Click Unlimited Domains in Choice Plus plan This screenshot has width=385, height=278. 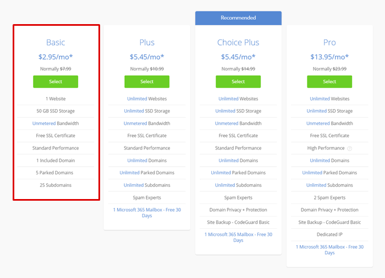(x=238, y=160)
